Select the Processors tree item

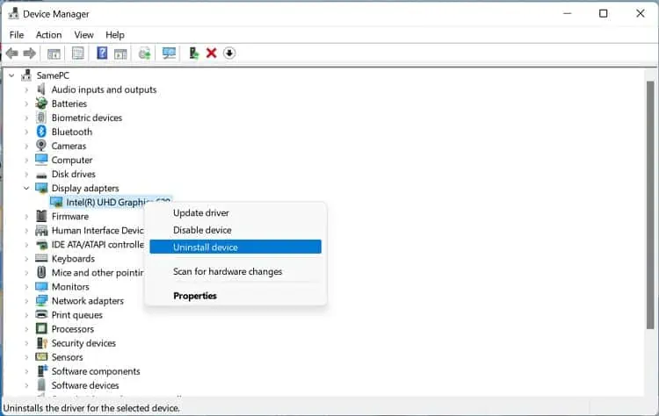pyautogui.click(x=73, y=329)
